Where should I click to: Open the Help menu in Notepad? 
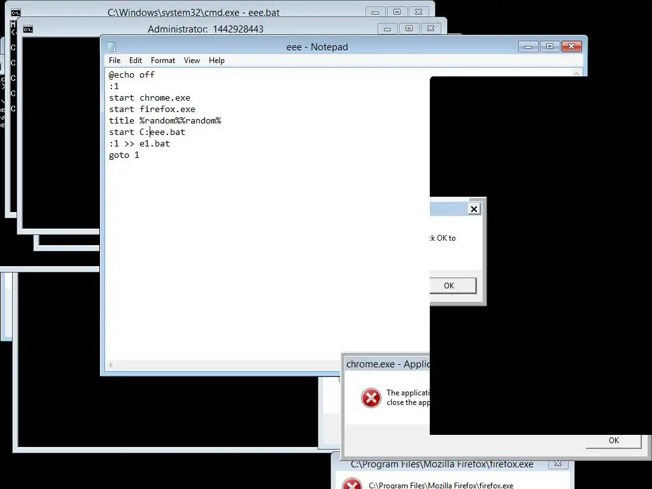pos(216,60)
